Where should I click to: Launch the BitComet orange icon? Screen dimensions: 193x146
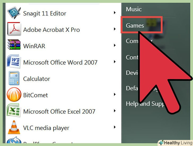tap(14, 95)
